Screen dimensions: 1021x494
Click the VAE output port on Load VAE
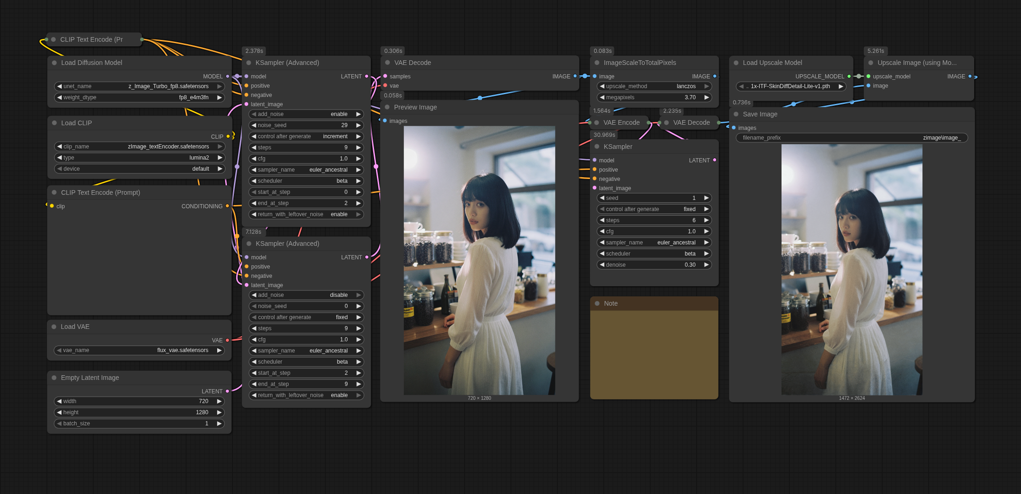coord(227,340)
